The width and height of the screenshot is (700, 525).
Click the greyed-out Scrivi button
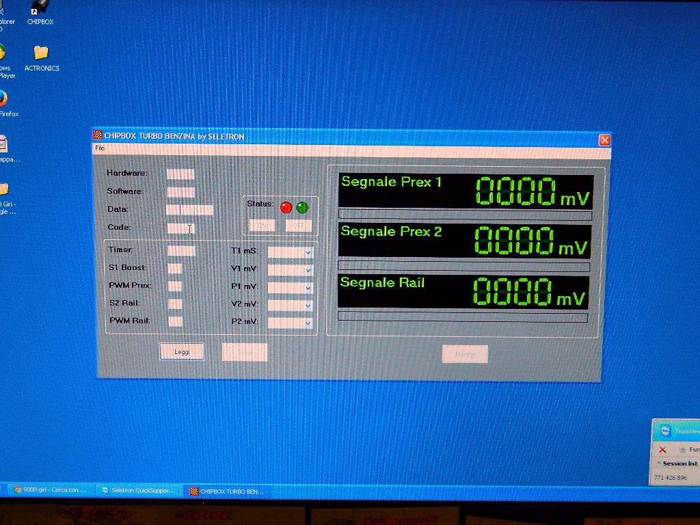(245, 352)
